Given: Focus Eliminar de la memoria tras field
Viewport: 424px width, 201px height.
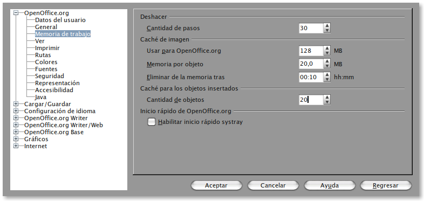Looking at the screenshot, I should pyautogui.click(x=311, y=77).
